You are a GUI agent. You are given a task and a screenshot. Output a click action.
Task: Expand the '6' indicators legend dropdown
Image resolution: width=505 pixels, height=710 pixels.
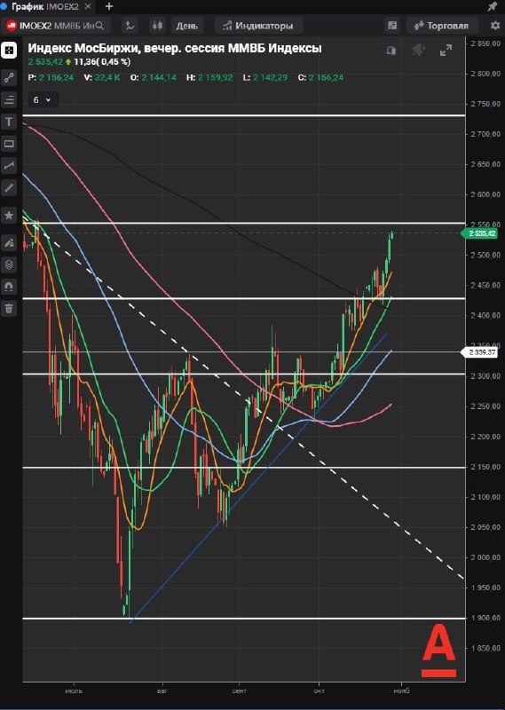pyautogui.click(x=42, y=99)
